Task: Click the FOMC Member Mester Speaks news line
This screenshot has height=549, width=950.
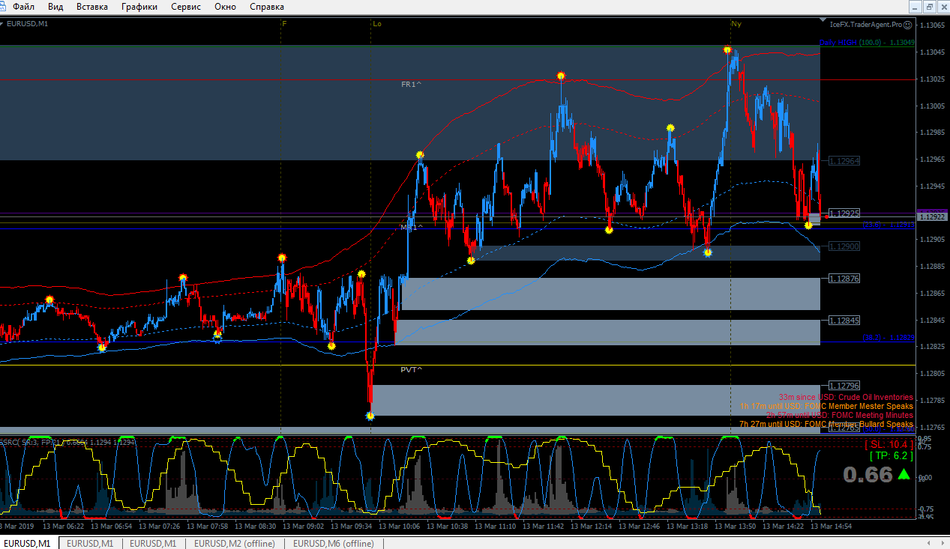Action: (827, 406)
